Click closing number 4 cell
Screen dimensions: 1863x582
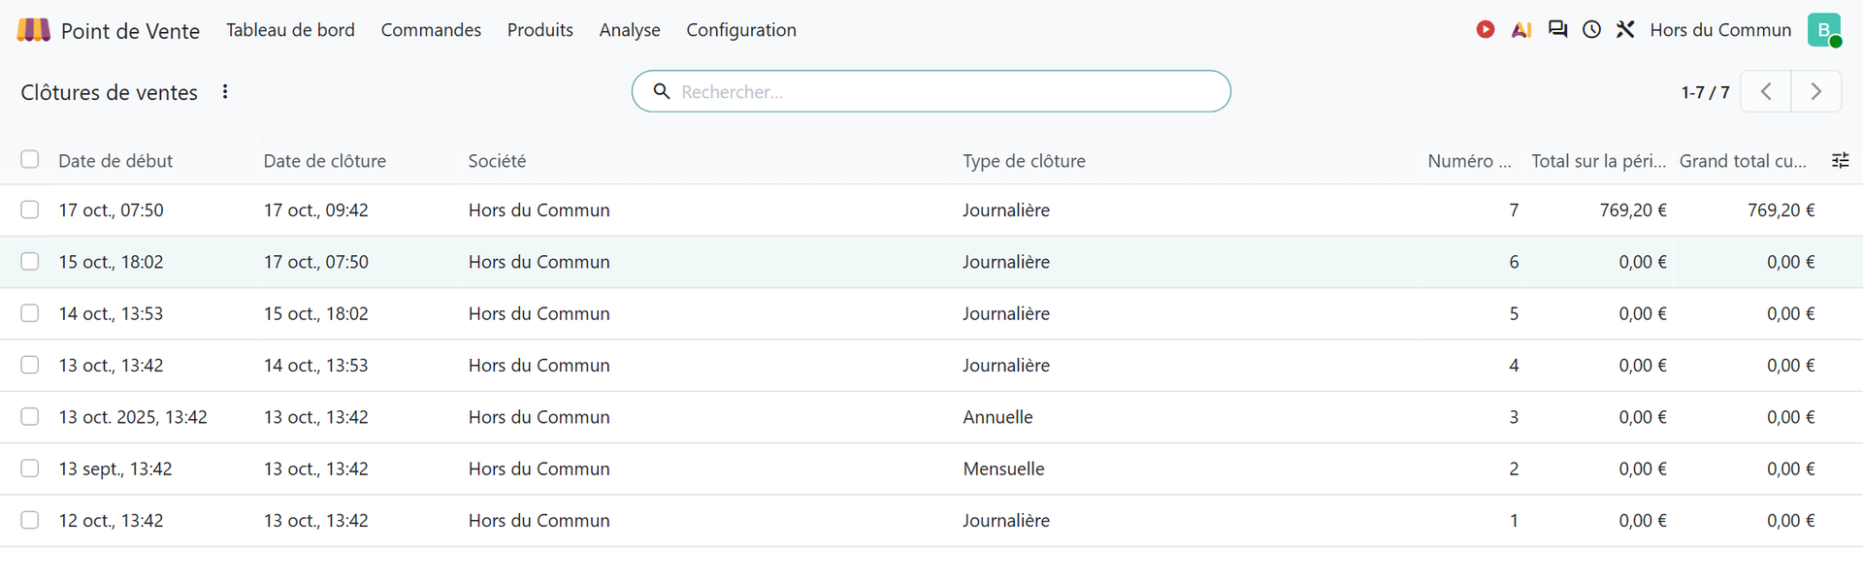click(1514, 366)
